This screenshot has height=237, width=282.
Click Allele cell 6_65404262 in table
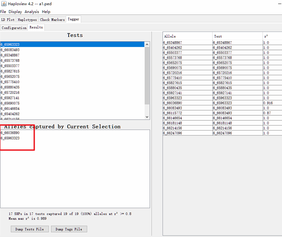point(188,47)
